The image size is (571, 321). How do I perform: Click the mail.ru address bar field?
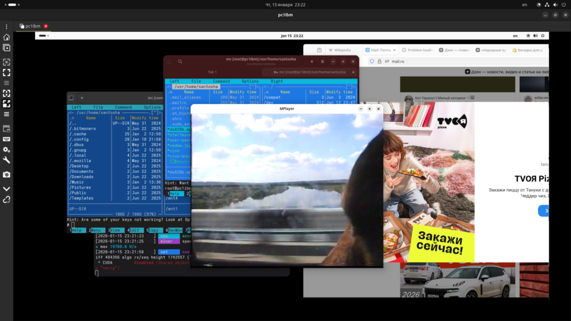click(x=424, y=61)
